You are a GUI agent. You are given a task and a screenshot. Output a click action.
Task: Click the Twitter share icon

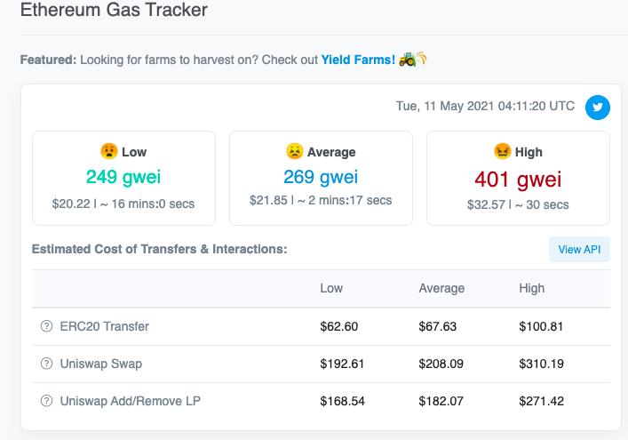[x=598, y=107]
